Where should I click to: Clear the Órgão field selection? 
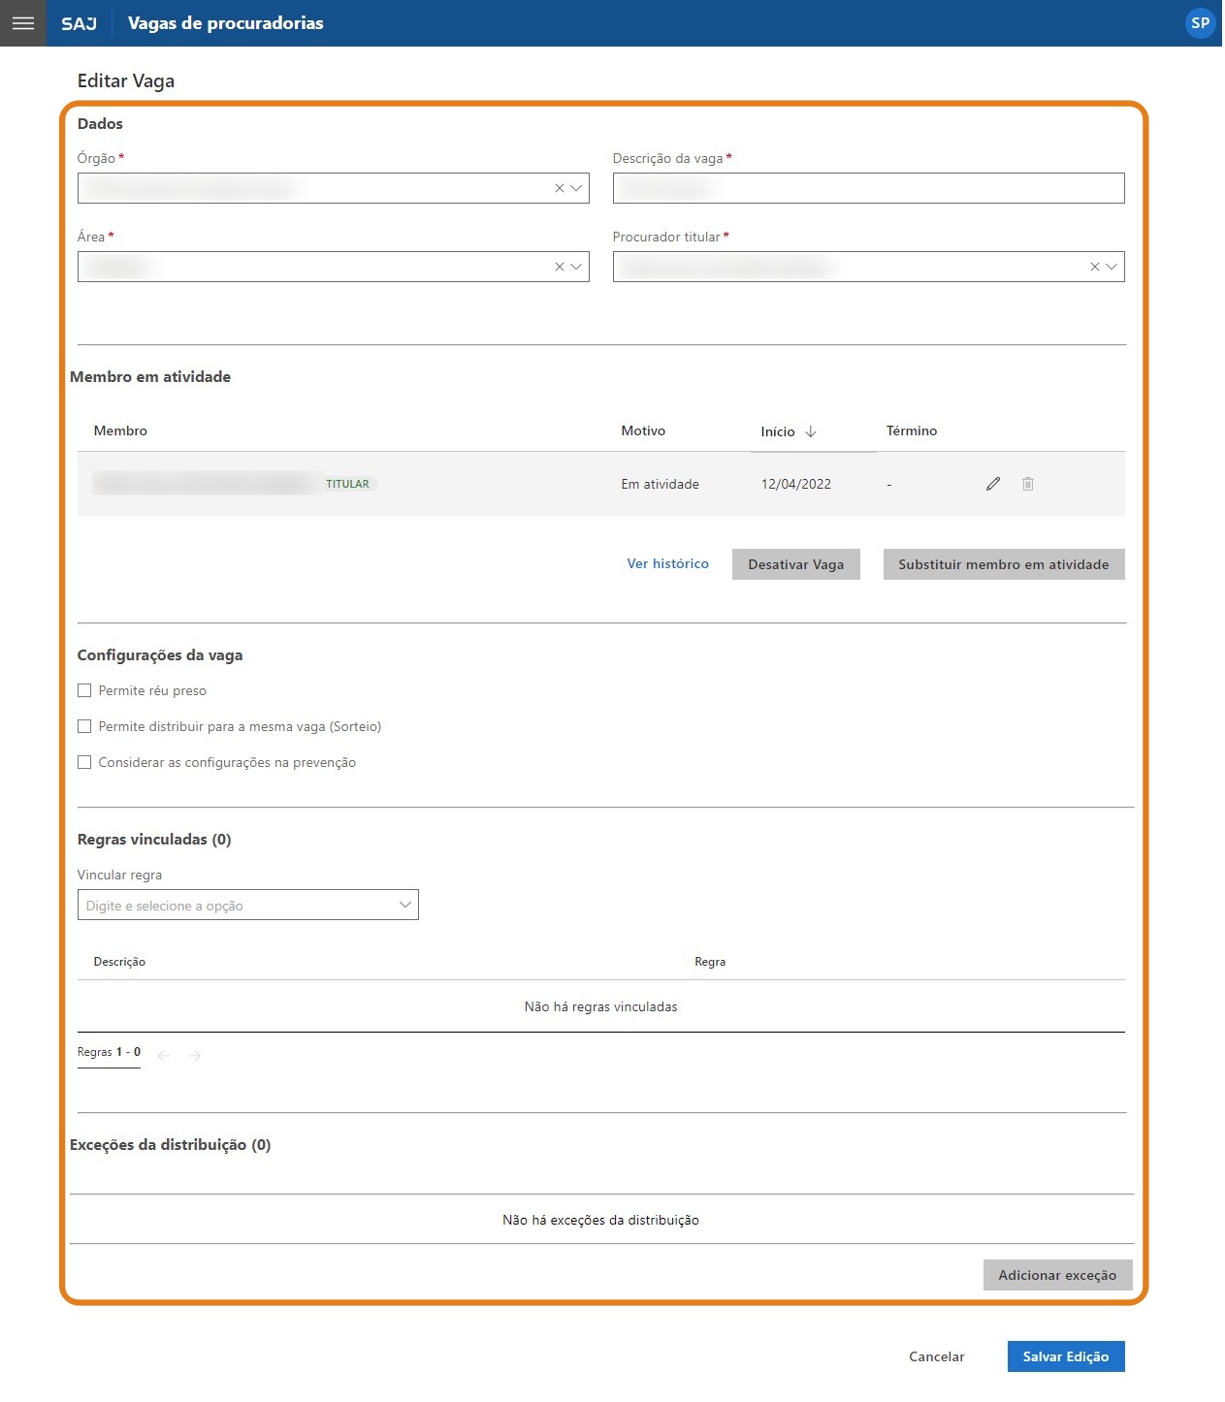coord(560,188)
